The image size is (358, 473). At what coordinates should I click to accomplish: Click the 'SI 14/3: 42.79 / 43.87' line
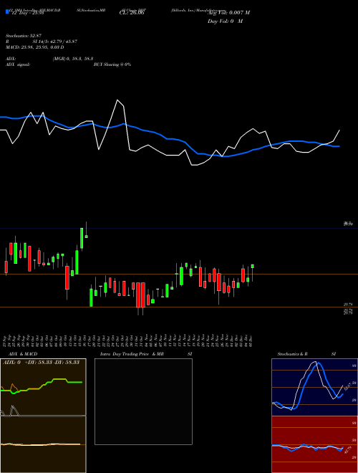tap(55, 42)
